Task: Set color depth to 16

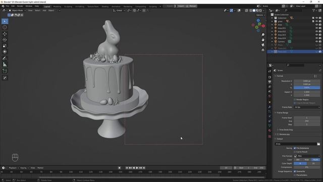Action: coord(313,163)
